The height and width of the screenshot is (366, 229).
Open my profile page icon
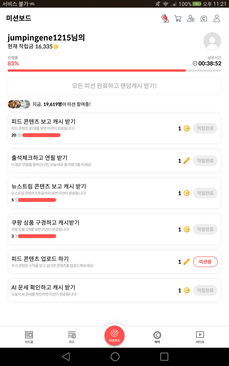[217, 18]
